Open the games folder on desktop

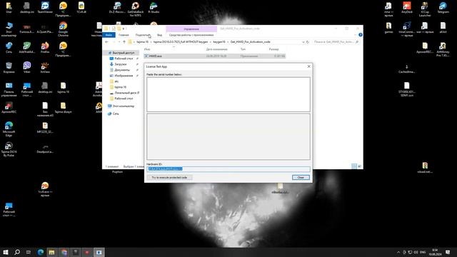click(388, 28)
